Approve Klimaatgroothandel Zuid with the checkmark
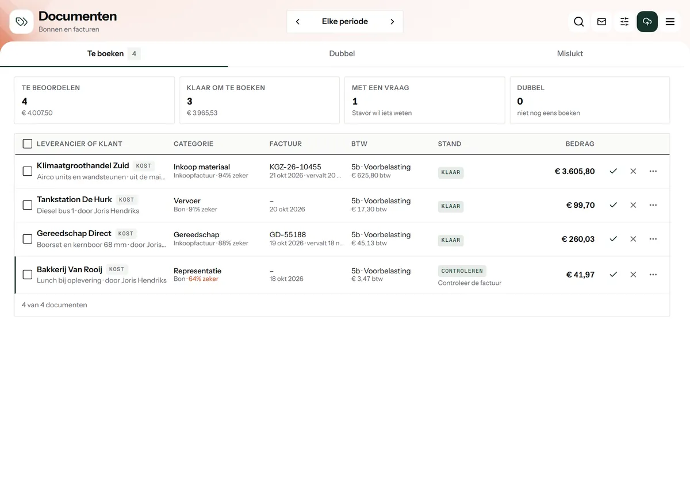 [614, 171]
